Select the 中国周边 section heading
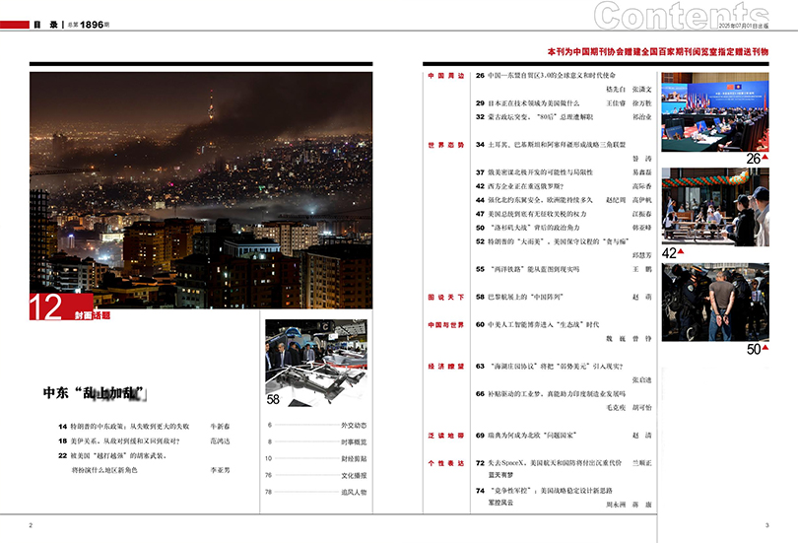The height and width of the screenshot is (543, 798). pos(445,76)
